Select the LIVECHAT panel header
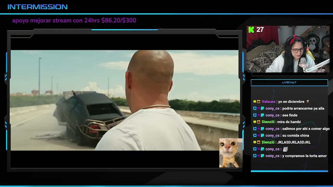 289,83
